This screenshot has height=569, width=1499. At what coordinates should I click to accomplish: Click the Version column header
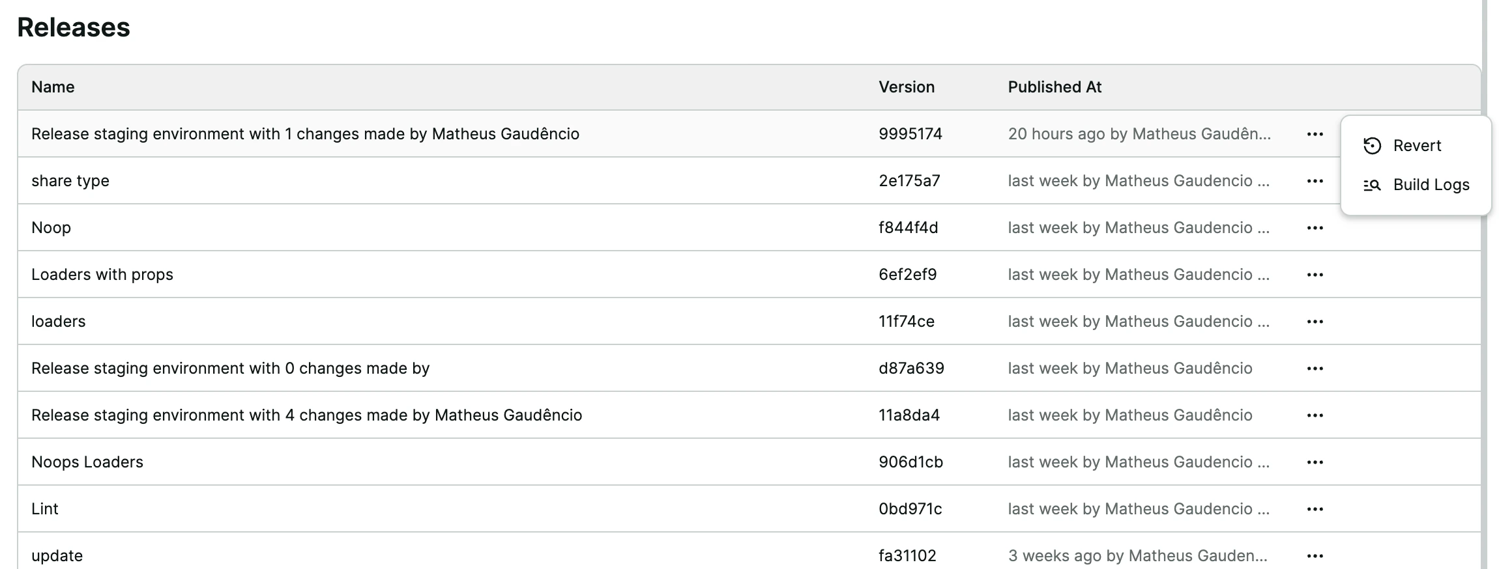tap(907, 87)
